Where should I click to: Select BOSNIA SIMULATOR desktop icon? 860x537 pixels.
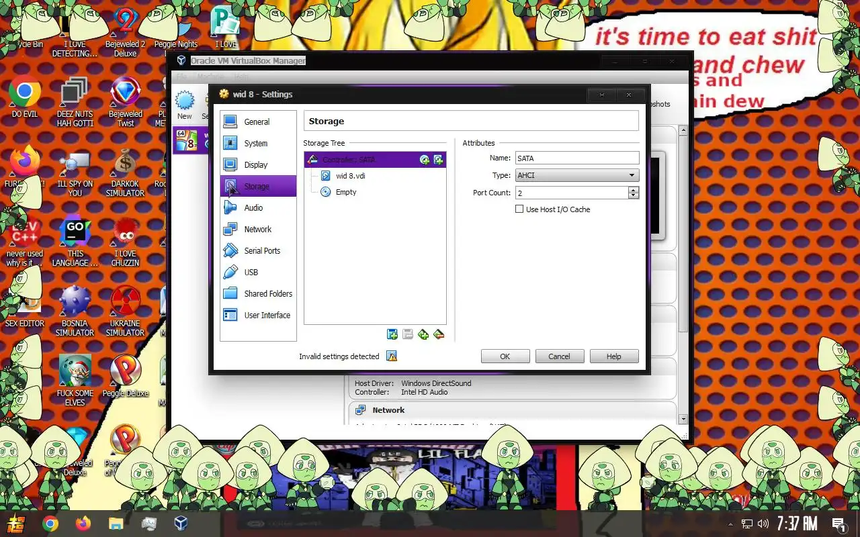coord(75,311)
